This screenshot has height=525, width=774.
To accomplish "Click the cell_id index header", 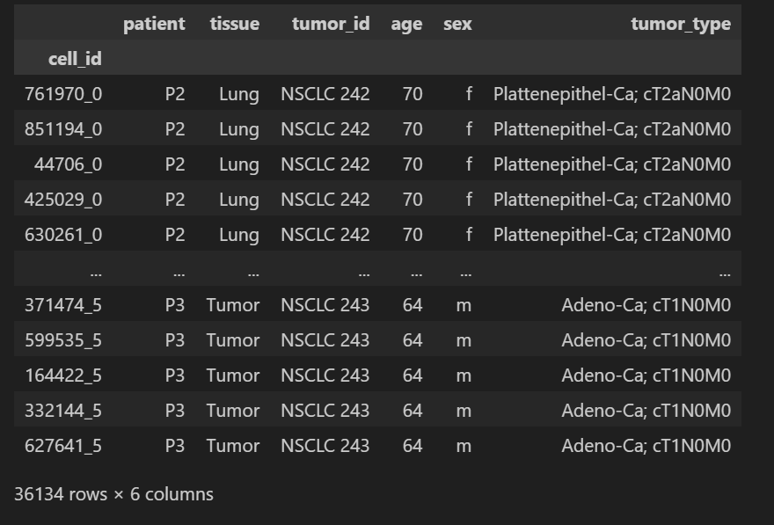I will [74, 59].
